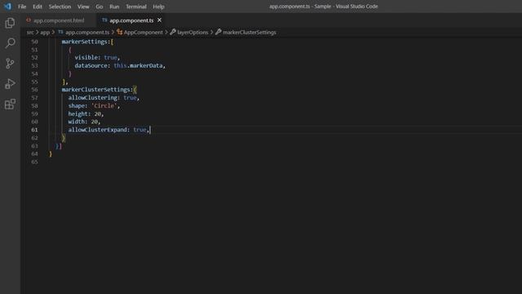Open the Go menu
The width and height of the screenshot is (522, 294).
point(100,7)
